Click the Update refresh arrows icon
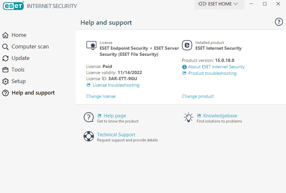 coord(5,58)
